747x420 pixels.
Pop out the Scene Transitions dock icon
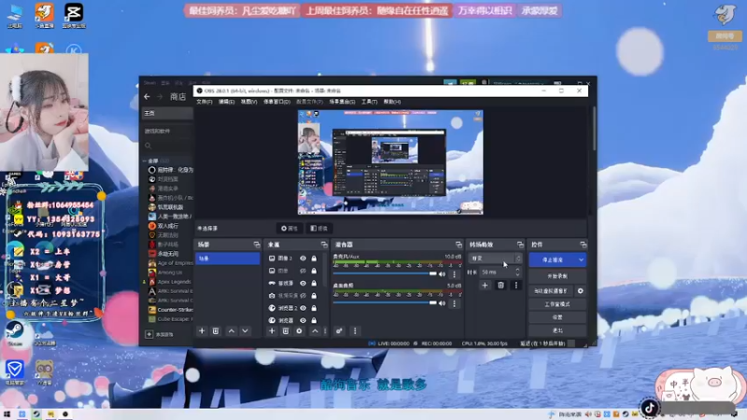520,245
